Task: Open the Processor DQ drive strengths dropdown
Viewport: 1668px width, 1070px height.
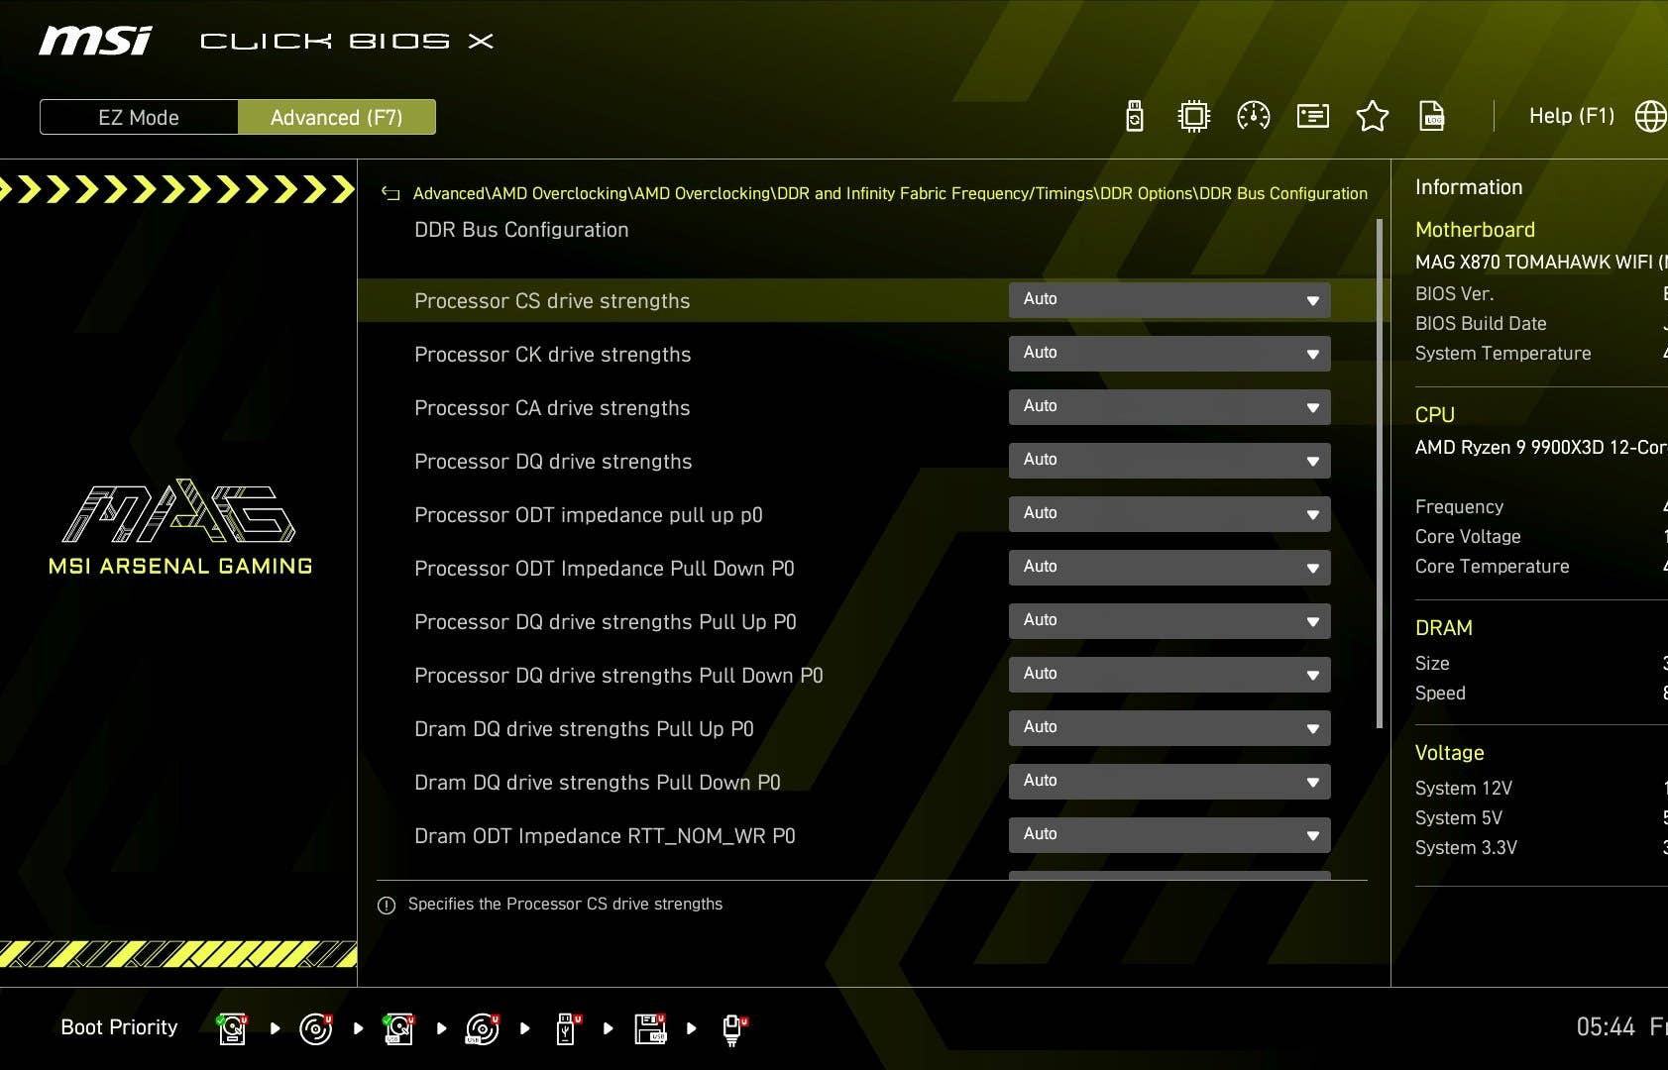Action: [1169, 461]
